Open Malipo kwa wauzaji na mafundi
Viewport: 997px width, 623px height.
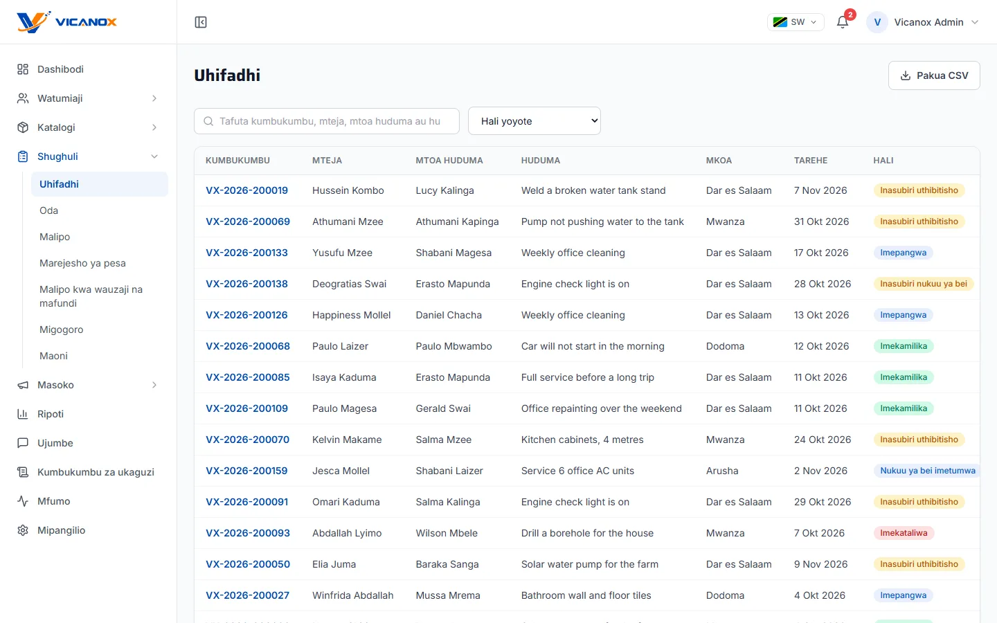coord(100,296)
